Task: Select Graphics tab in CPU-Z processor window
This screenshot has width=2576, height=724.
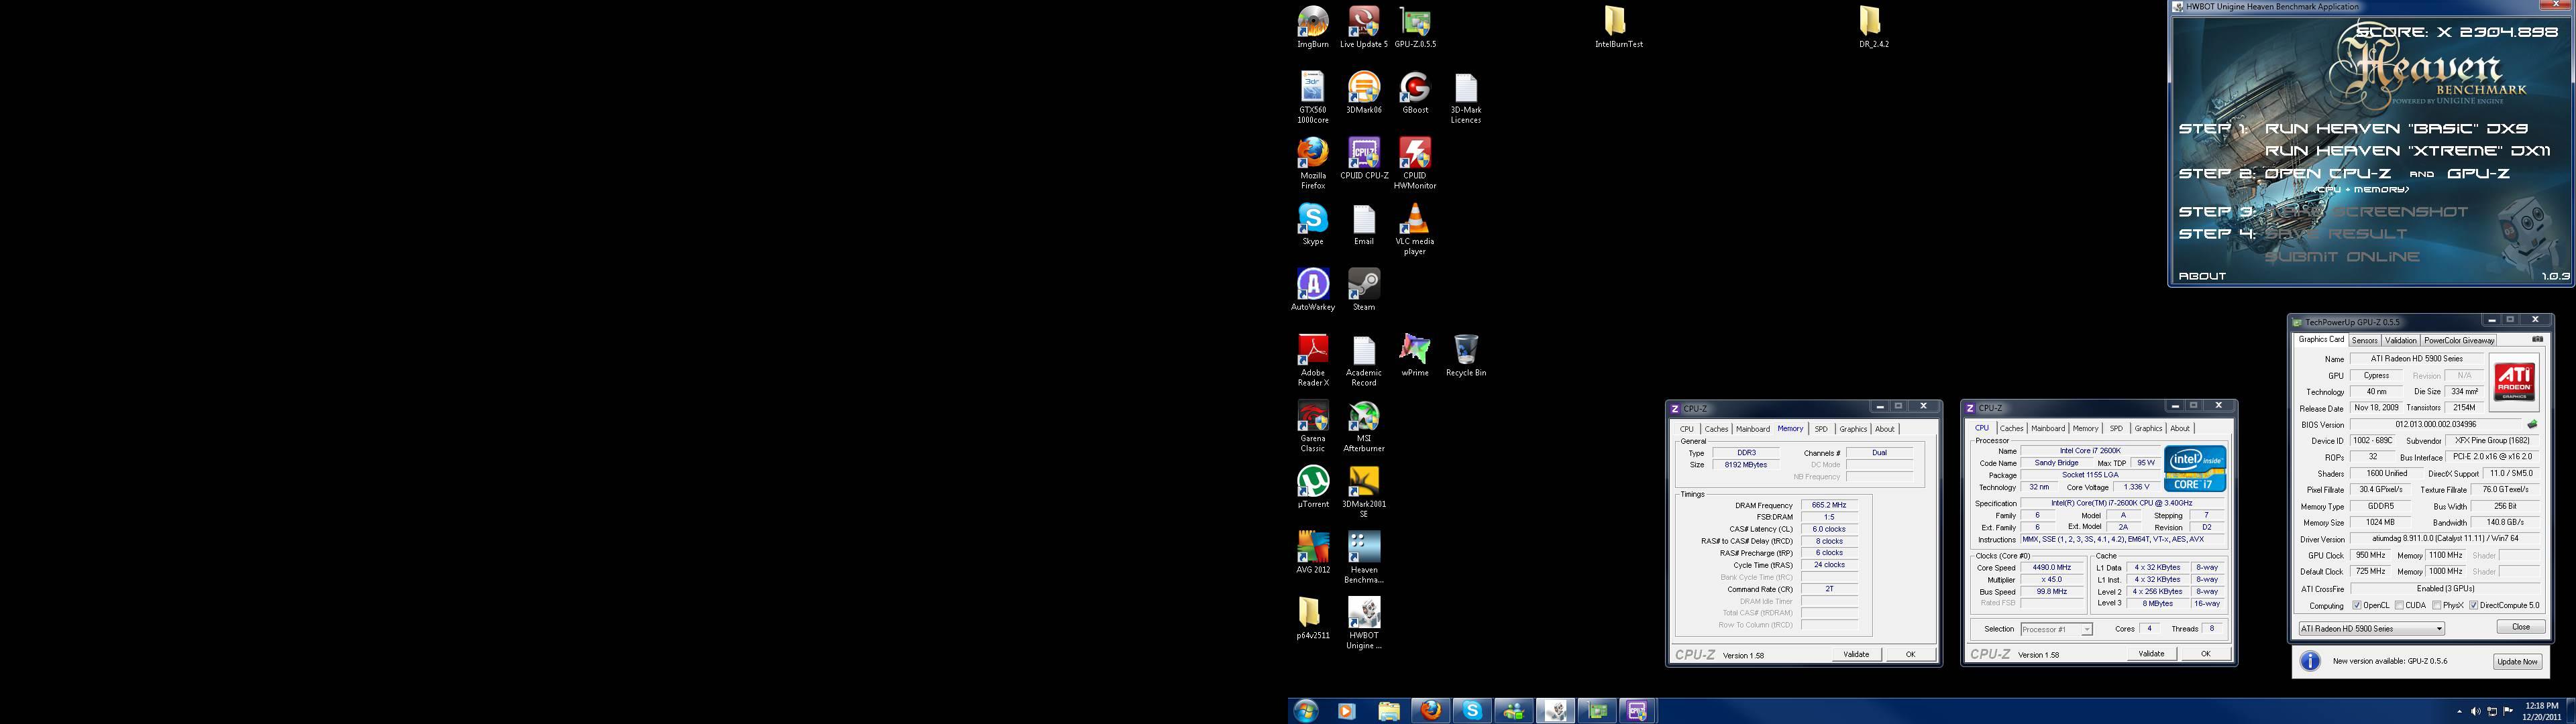Action: click(x=2147, y=428)
